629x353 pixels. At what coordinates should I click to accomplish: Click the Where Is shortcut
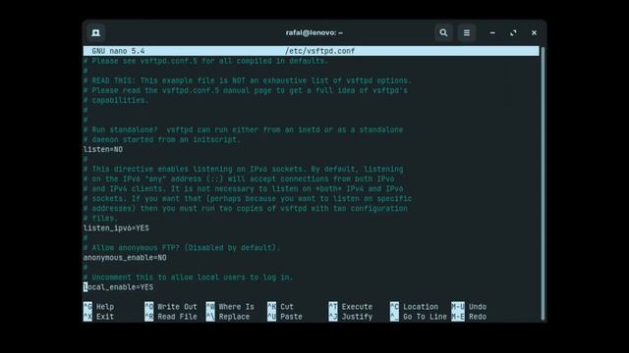230,307
